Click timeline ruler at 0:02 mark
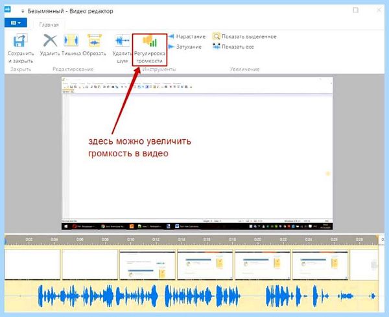Image resolution: width=389 pixels, height=317 pixels. (29, 240)
